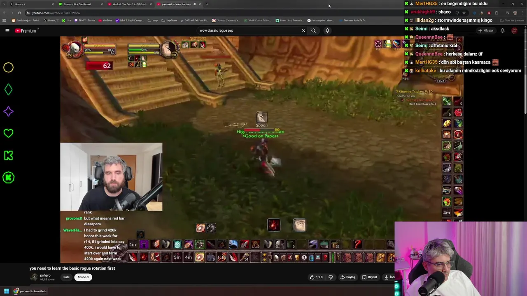Viewport: 527px width, 296px height.
Task: Save the video with Kaydet
Action: [370, 277]
